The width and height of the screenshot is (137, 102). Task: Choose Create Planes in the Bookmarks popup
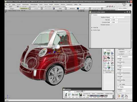[100, 93]
